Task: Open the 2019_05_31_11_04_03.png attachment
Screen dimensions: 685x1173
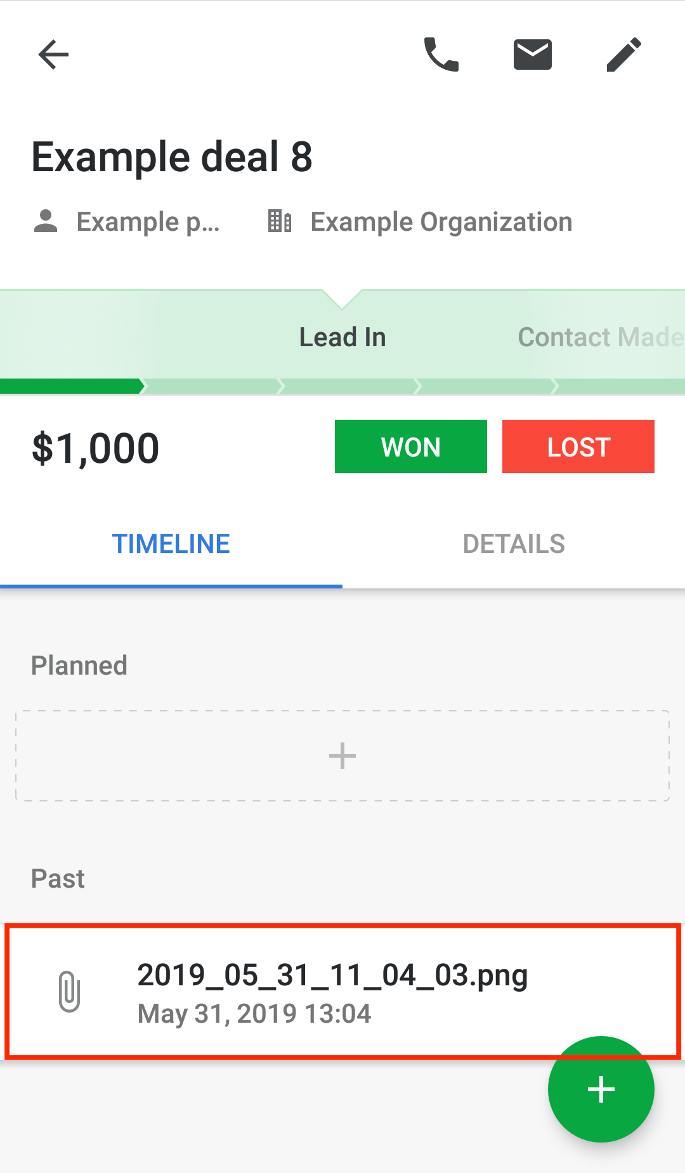Action: [x=342, y=992]
